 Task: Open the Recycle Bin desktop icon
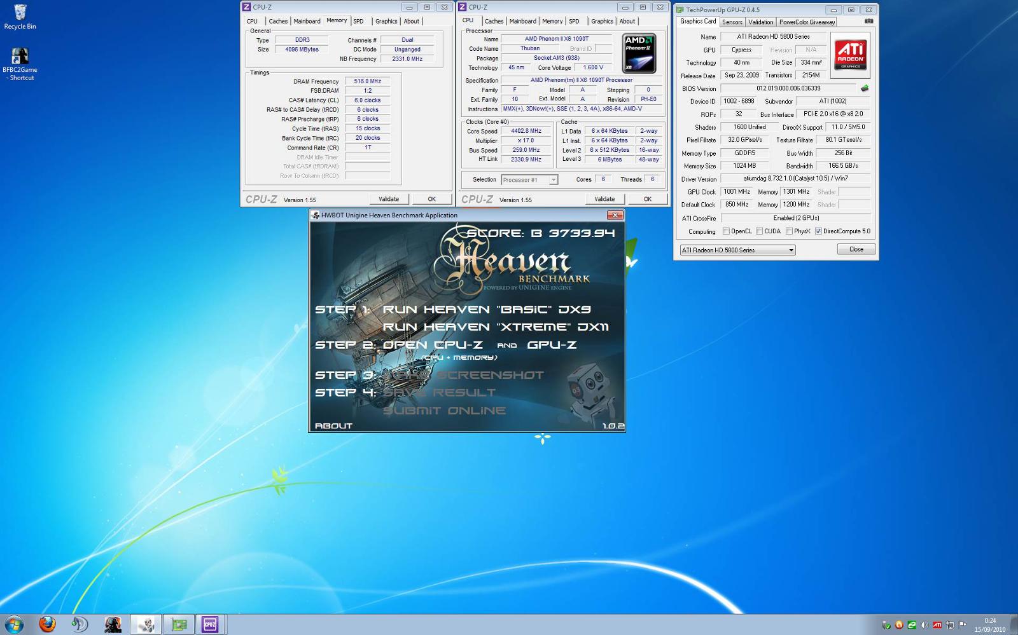coord(20,17)
